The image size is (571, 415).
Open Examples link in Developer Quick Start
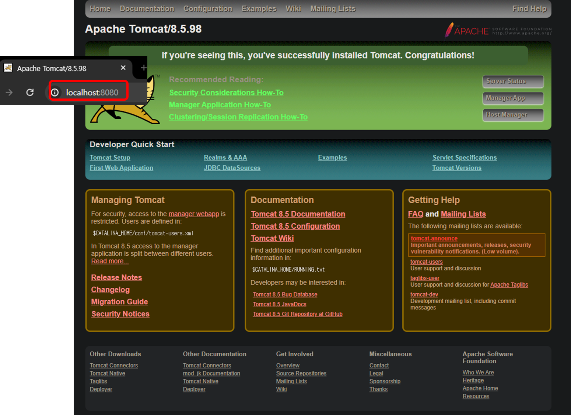point(333,158)
